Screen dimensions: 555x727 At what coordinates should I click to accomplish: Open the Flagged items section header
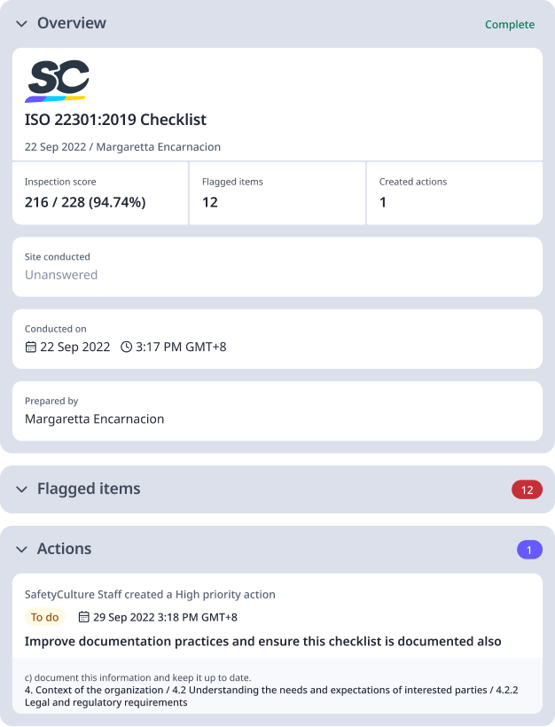pos(277,489)
